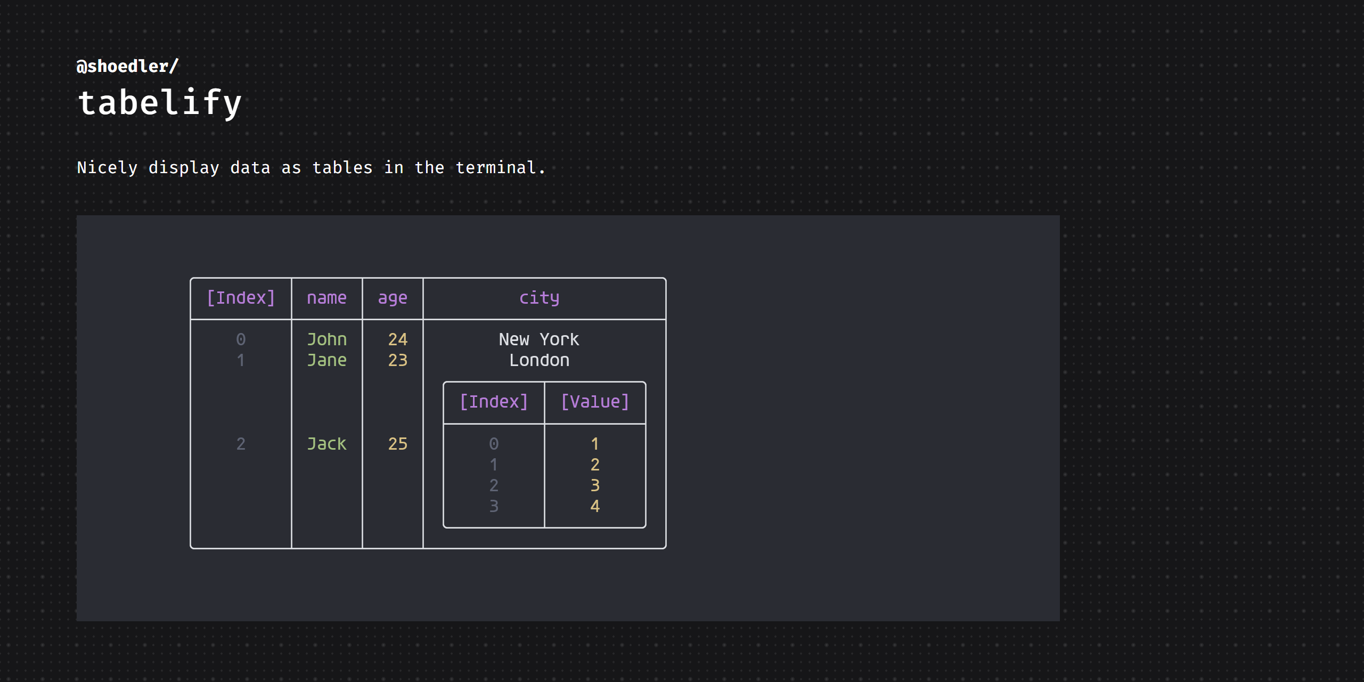Click the age value 24
Viewport: 1364px width, 682px height.
point(398,339)
